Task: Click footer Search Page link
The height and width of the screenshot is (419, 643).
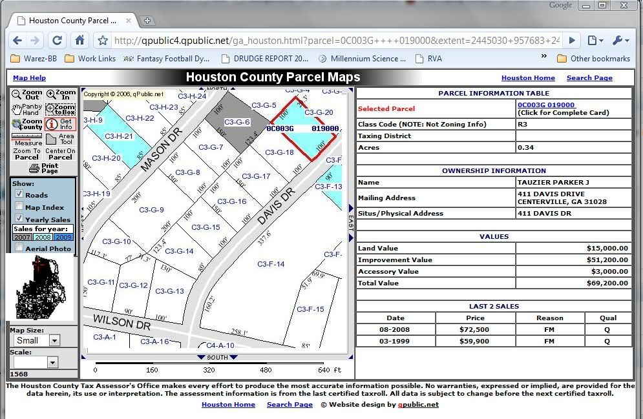Action: (x=290, y=405)
